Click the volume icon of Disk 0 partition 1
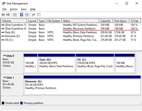 (3, 25)
